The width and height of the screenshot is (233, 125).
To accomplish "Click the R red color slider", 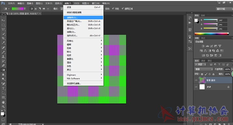I will tap(210, 20).
